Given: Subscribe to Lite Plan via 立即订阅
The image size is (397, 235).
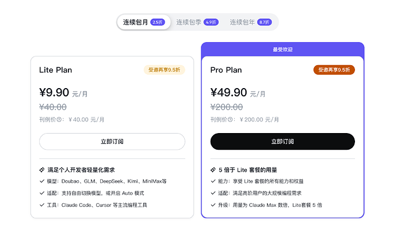Looking at the screenshot, I should [x=112, y=142].
